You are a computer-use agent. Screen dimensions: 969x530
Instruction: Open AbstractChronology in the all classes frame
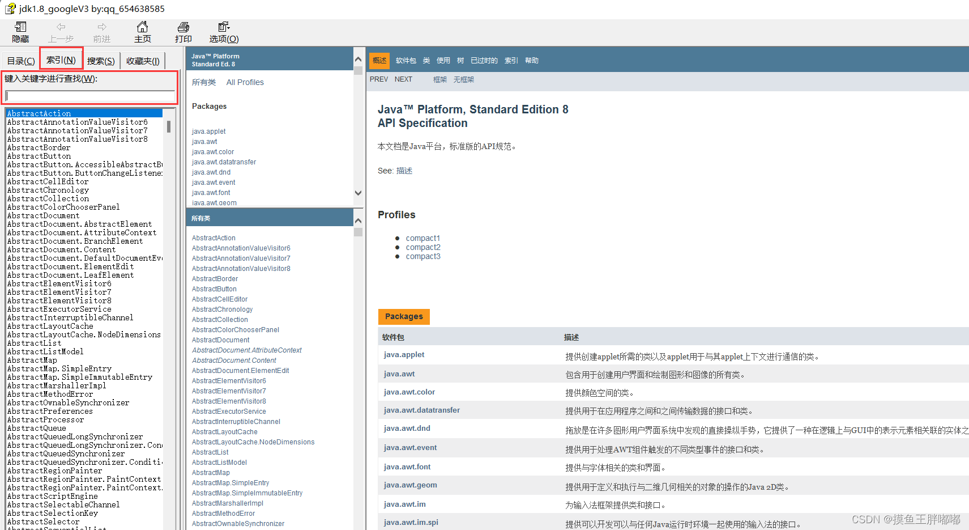(222, 309)
